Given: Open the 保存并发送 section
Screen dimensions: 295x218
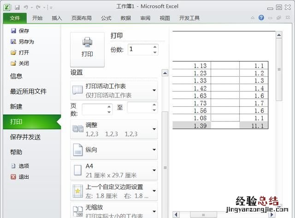Looking at the screenshot, I should pyautogui.click(x=25, y=137).
